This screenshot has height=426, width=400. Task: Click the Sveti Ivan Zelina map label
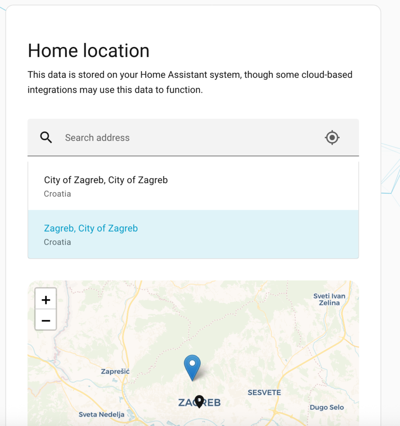pyautogui.click(x=329, y=300)
